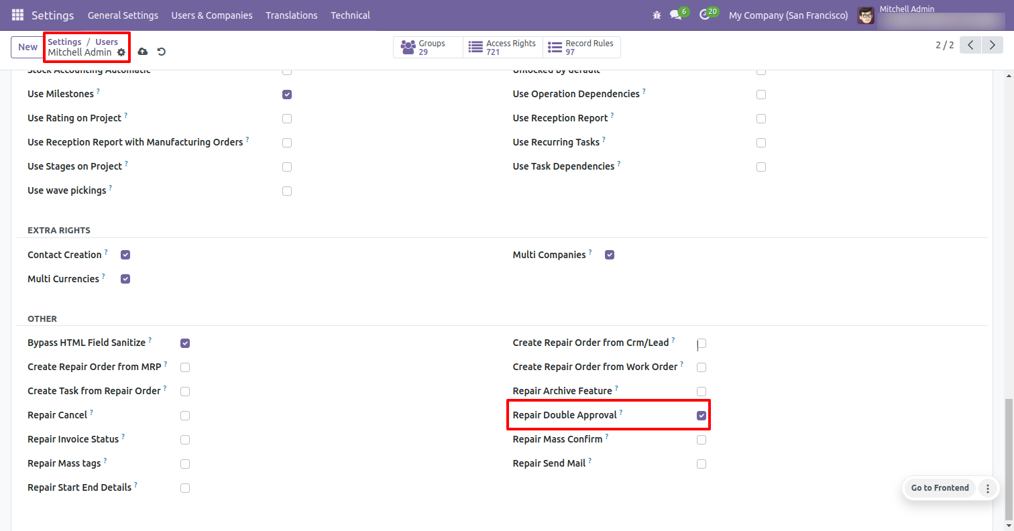This screenshot has width=1014, height=531.
Task: Click the gear actions icon beside Mitchell Admin
Action: 121,52
